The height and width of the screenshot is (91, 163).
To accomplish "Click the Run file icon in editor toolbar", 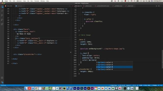I will pos(156,6).
